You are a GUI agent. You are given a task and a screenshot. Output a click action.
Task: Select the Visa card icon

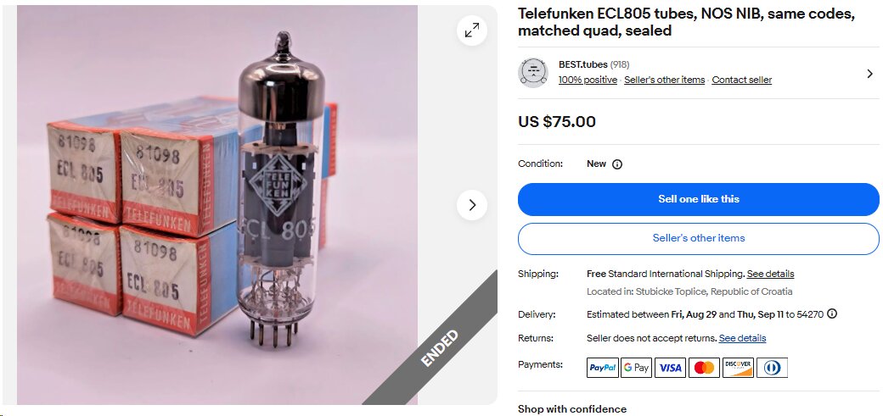(670, 368)
